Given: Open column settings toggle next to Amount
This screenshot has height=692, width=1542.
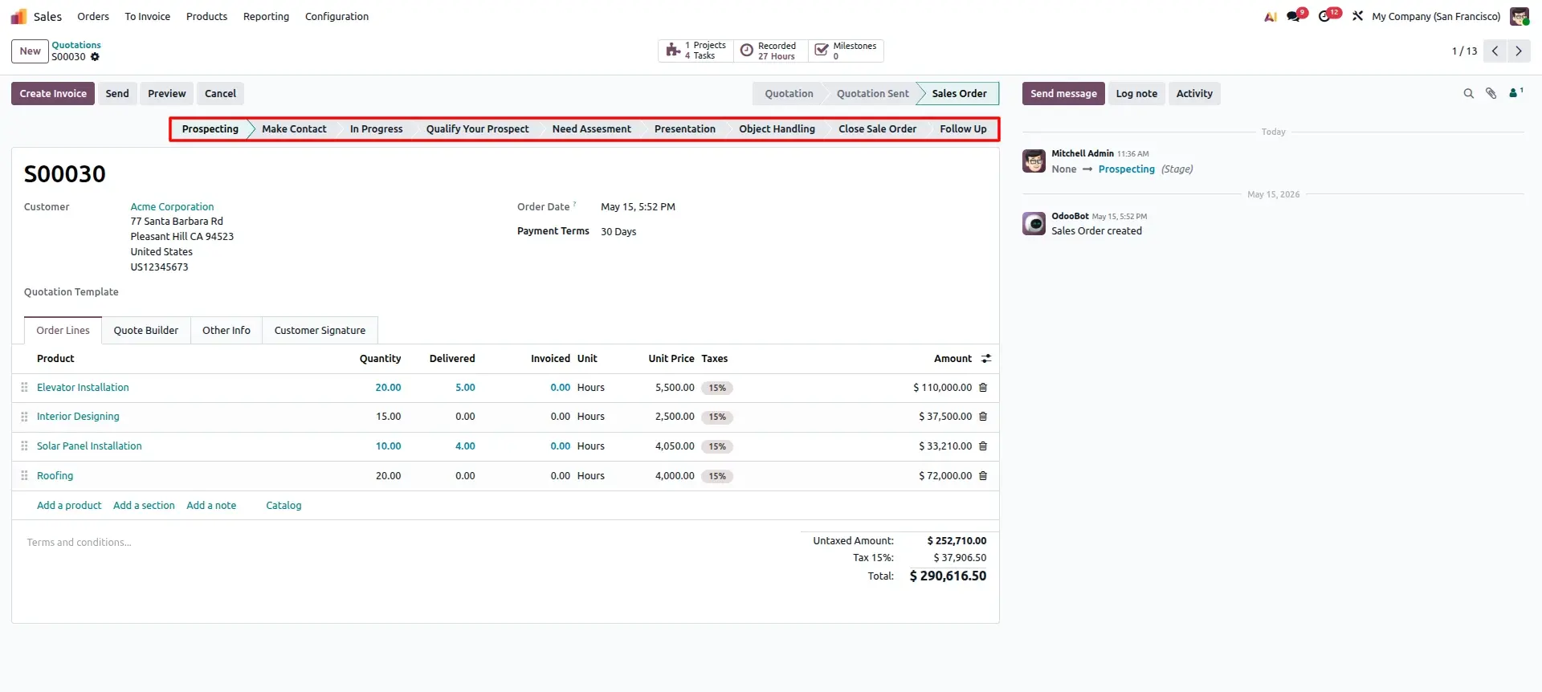Looking at the screenshot, I should click(986, 359).
